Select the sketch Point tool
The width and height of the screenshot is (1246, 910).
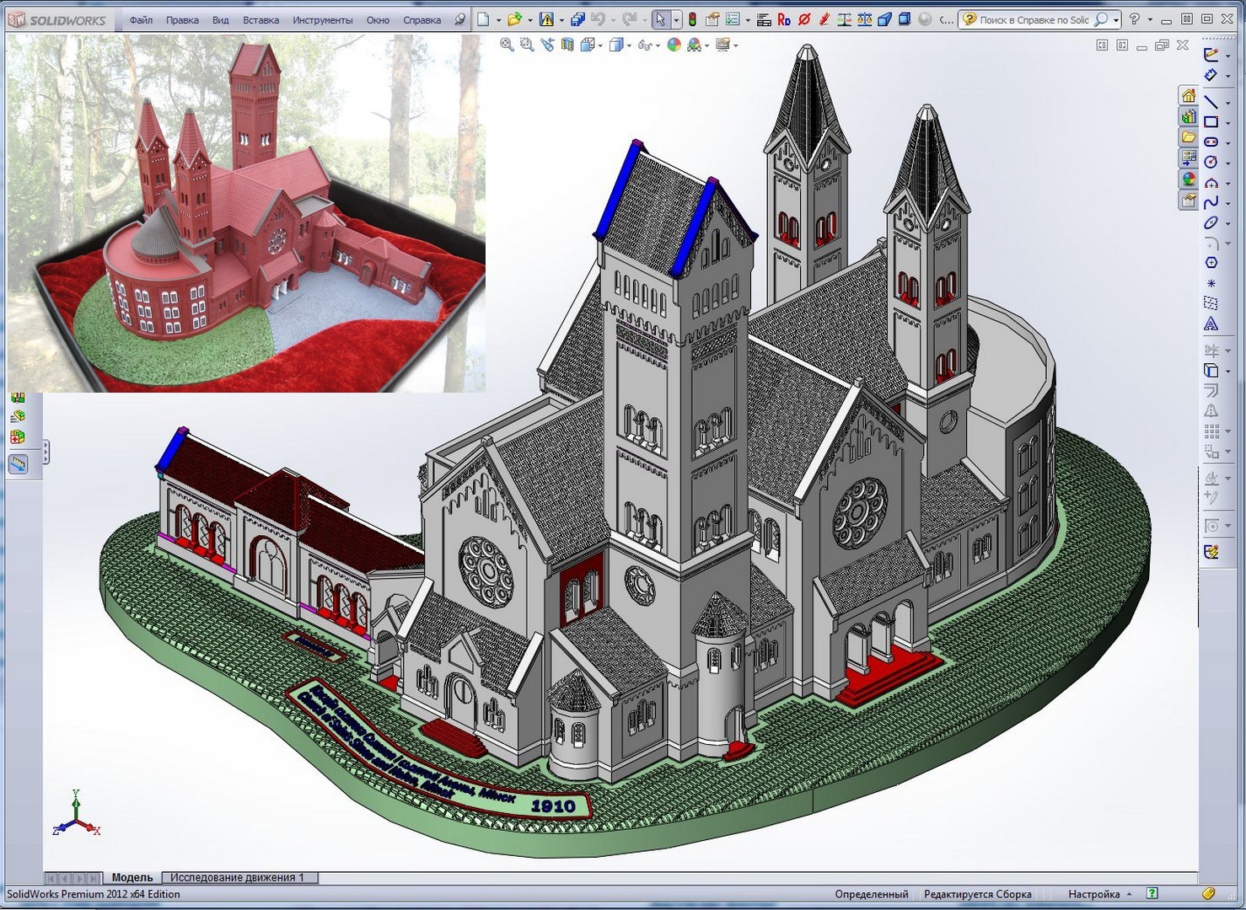click(x=1211, y=283)
